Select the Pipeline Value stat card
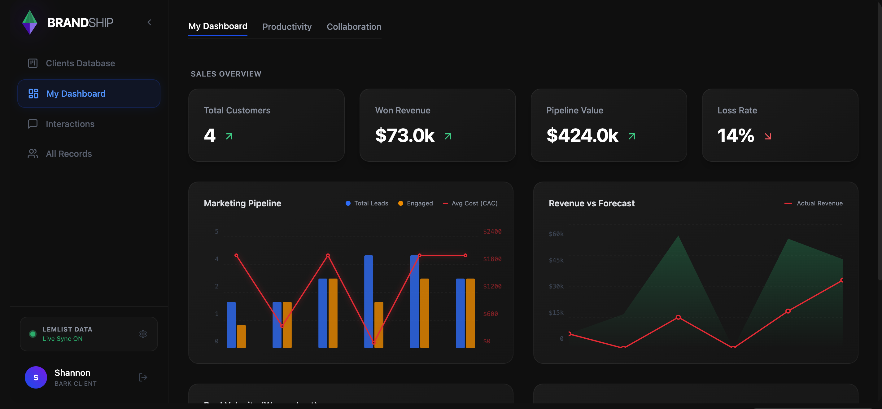The height and width of the screenshot is (409, 882). 609,126
